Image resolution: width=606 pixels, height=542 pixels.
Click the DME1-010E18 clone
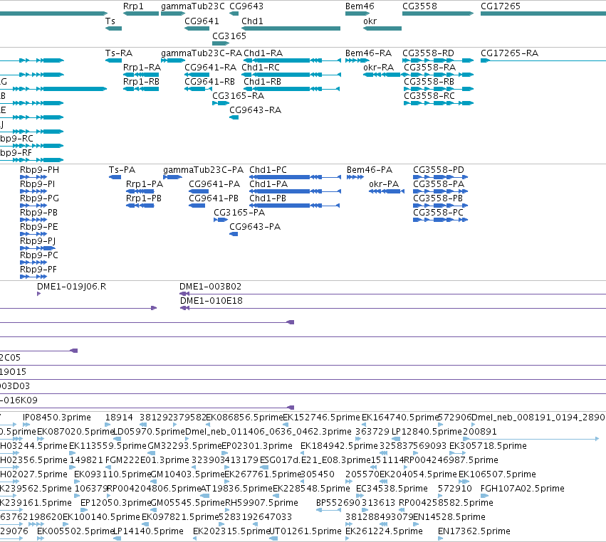393,308
